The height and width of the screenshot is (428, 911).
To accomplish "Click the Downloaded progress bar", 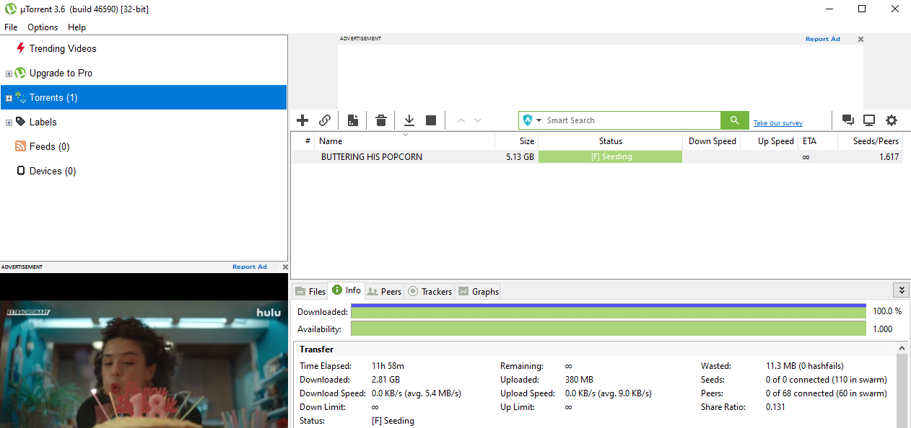I will pos(608,312).
